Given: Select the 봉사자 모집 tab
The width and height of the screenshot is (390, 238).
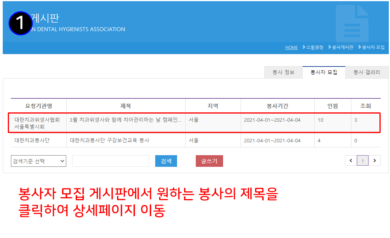Looking at the screenshot, I should click(x=324, y=72).
